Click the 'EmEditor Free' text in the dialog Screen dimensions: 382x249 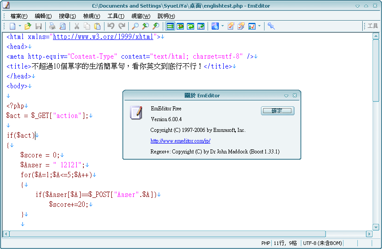tap(166, 109)
